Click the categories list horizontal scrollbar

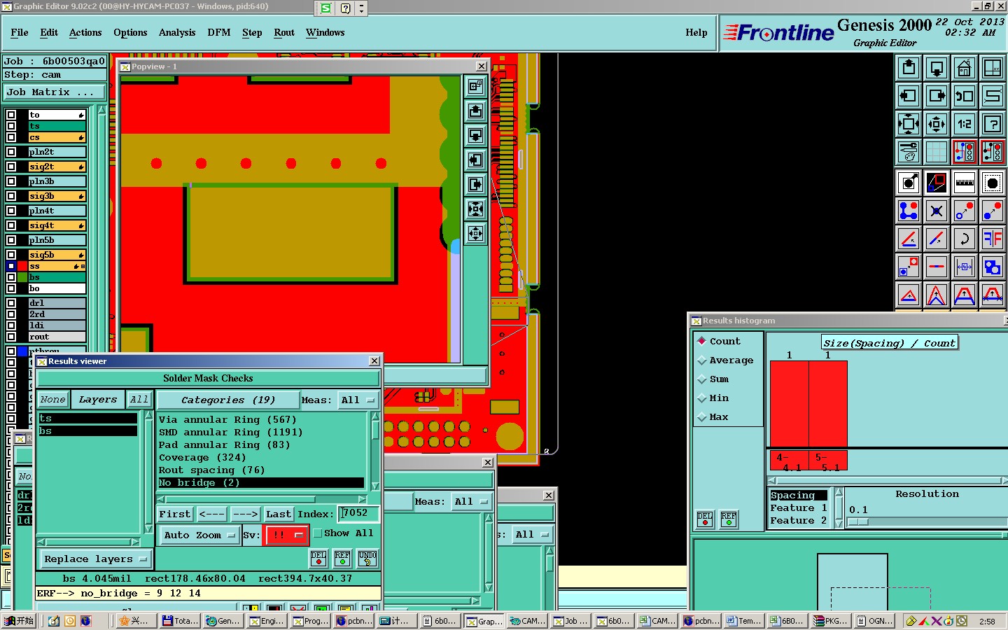(x=262, y=499)
